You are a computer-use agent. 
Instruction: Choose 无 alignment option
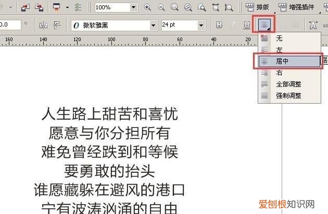(289, 39)
